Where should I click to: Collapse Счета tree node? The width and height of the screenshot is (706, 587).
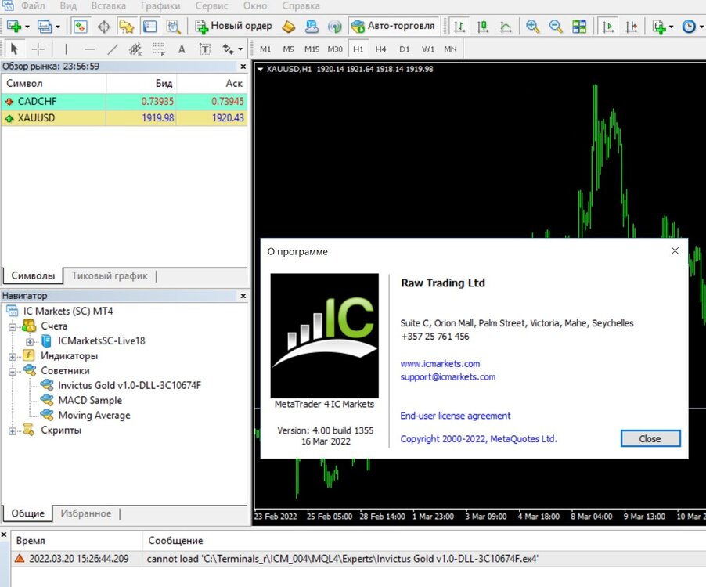13,326
